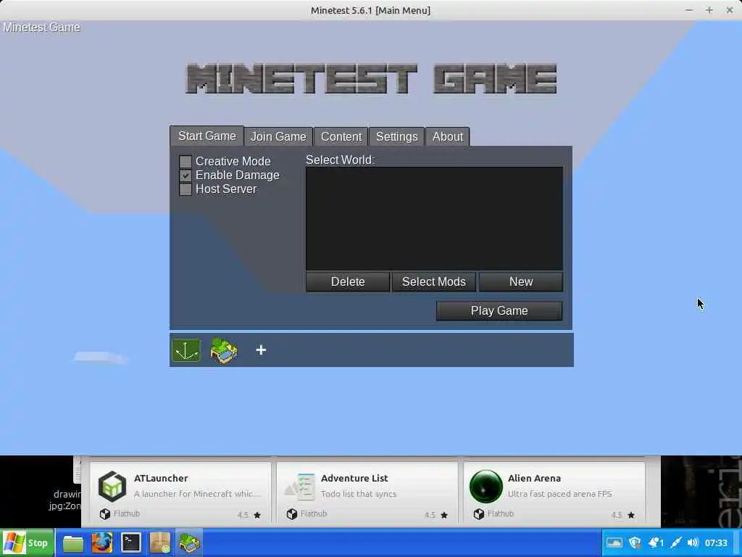Open the terminal from the taskbar

click(131, 542)
